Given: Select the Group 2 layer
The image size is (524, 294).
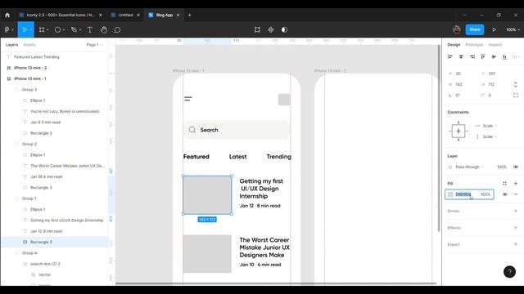Looking at the screenshot, I should point(29,144).
